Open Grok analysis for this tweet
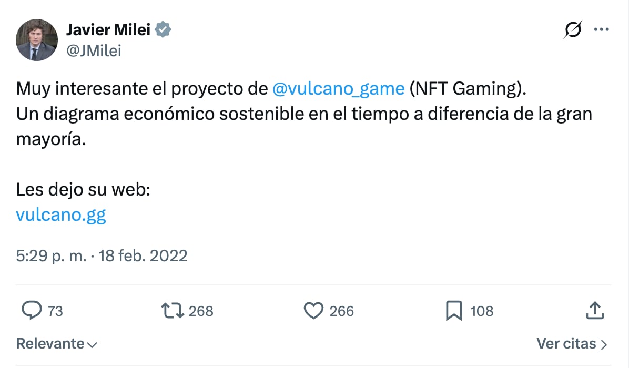 pos(573,30)
